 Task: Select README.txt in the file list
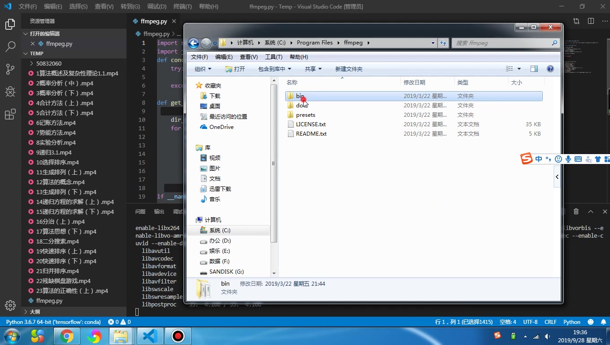[311, 134]
